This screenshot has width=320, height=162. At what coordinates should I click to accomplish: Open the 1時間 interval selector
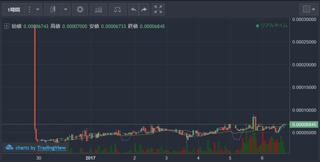click(13, 9)
